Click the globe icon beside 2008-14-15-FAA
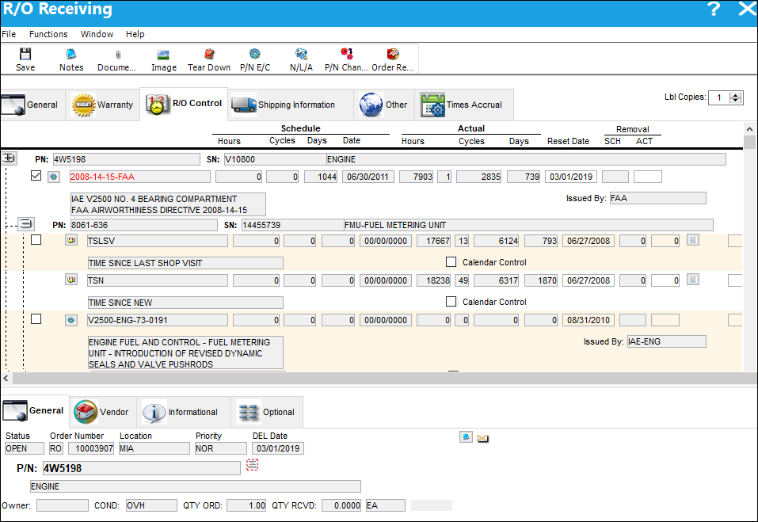This screenshot has width=758, height=522. 54,177
